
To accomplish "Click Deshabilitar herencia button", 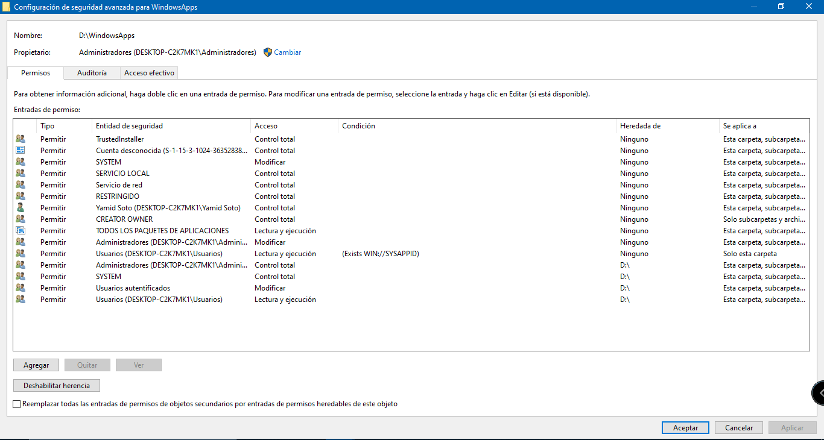I will pos(57,386).
